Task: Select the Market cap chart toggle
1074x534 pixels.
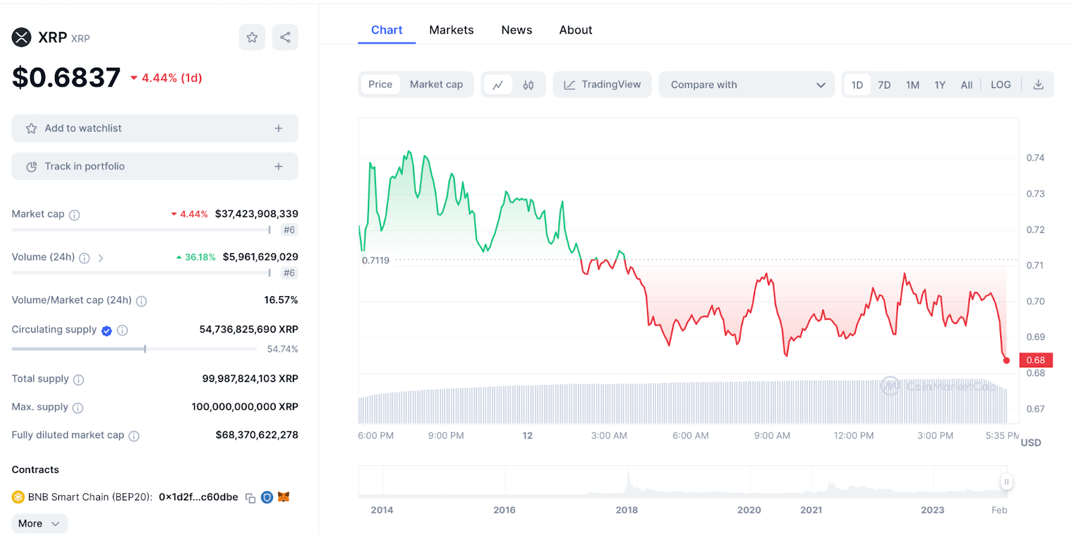Action: tap(436, 85)
